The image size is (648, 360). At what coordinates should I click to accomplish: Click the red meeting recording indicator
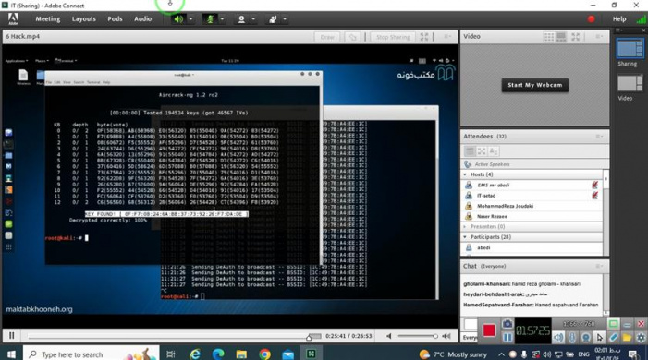click(x=591, y=19)
